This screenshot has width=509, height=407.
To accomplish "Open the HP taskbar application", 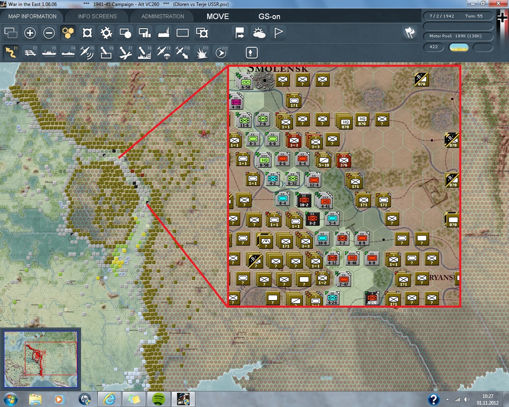I will pyautogui.click(x=85, y=399).
